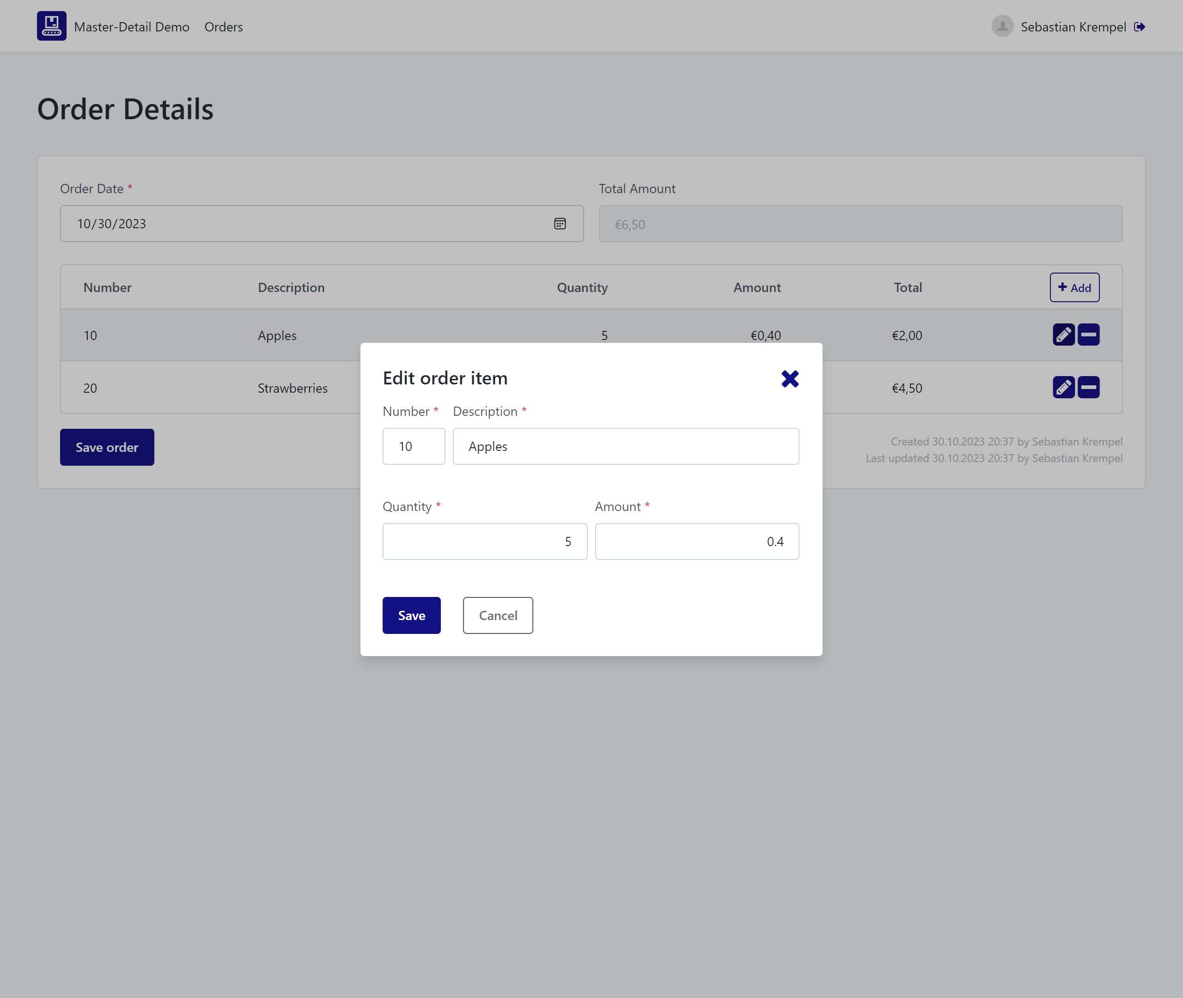1183x998 pixels.
Task: Click the Master-Detail Demo app logo
Action: coord(51,26)
